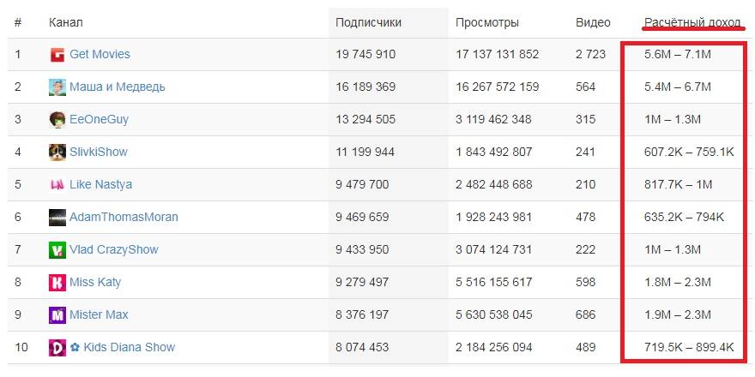The width and height of the screenshot is (755, 377).
Task: Click the SlivkiShow channel avatar
Action: [57, 152]
